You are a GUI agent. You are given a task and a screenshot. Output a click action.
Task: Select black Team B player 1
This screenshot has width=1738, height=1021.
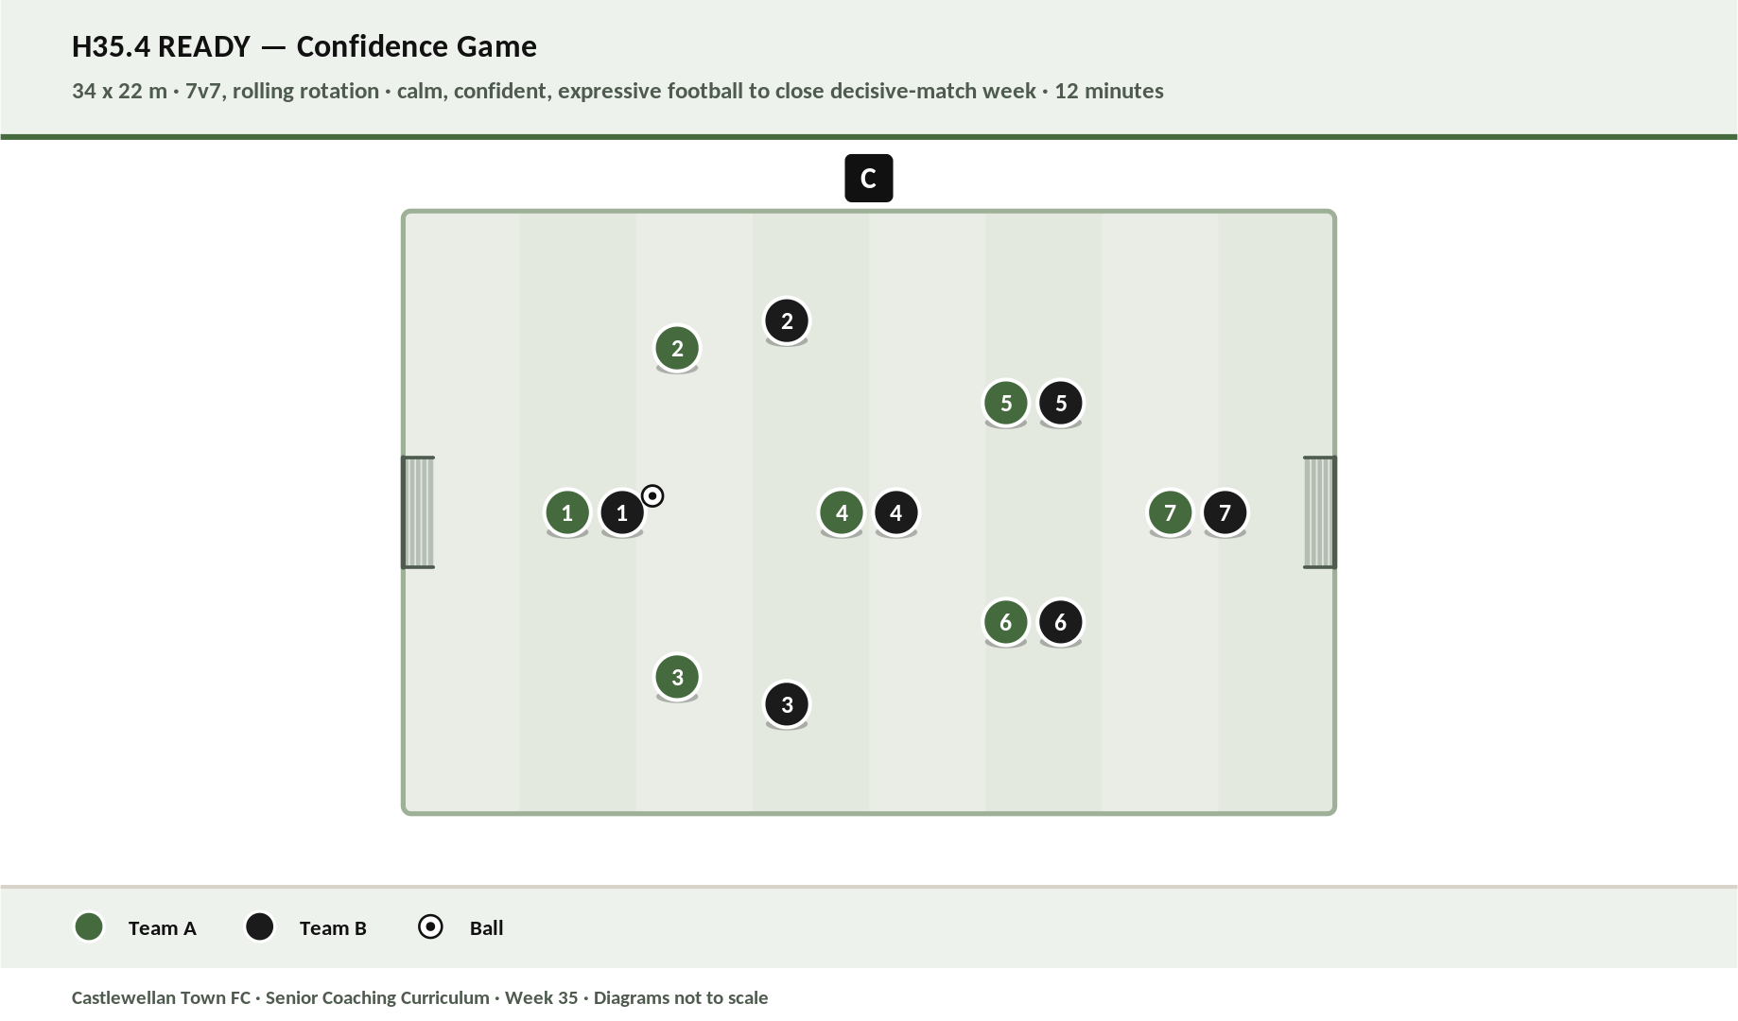click(622, 512)
